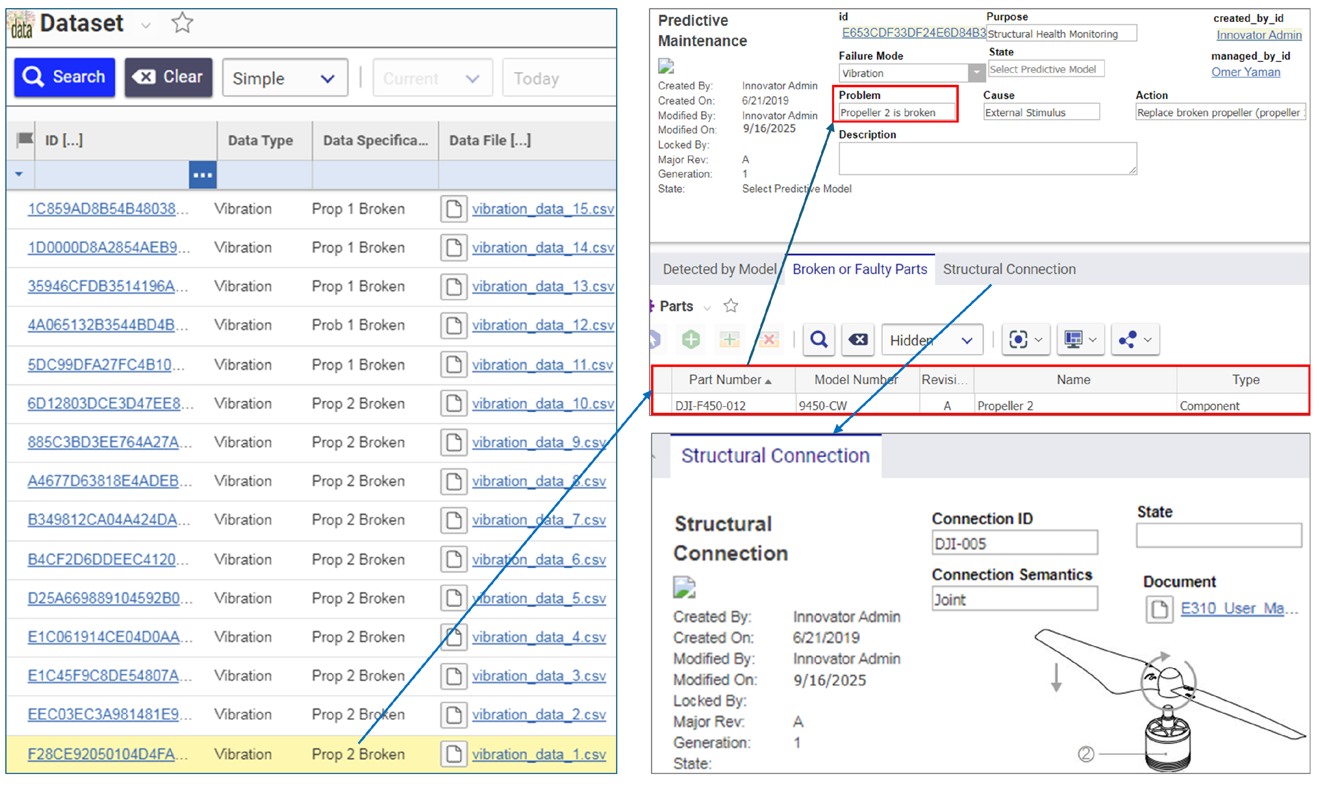Open the Failure Mode Vibration dropdown
This screenshot has width=1319, height=787.
pos(976,73)
